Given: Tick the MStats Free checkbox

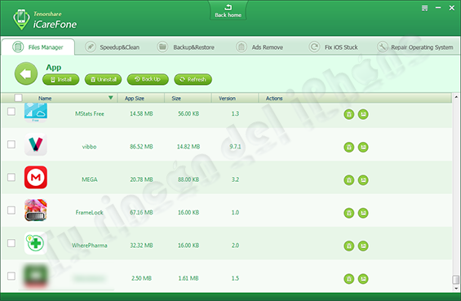Looking at the screenshot, I should [11, 112].
